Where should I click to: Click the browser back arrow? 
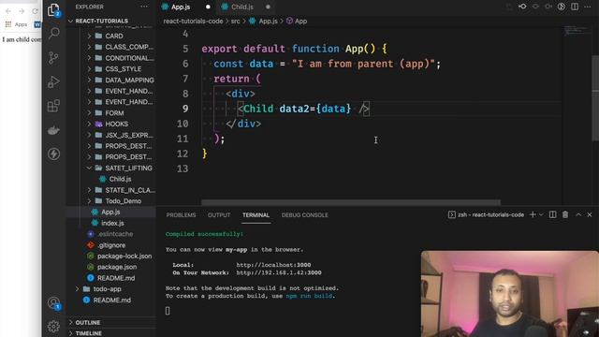[8, 11]
